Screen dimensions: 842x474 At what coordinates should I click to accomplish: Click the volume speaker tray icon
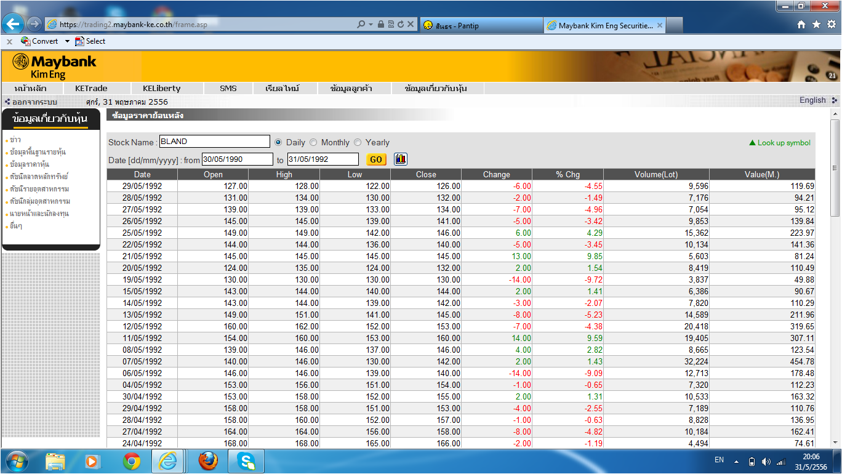[x=766, y=462]
